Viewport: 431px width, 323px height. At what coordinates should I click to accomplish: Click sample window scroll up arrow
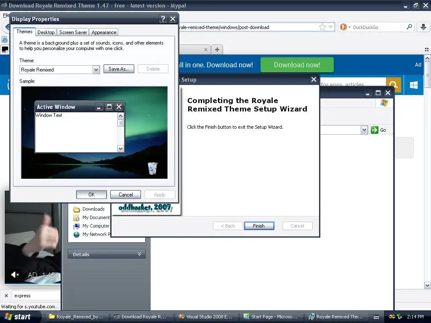coord(120,116)
